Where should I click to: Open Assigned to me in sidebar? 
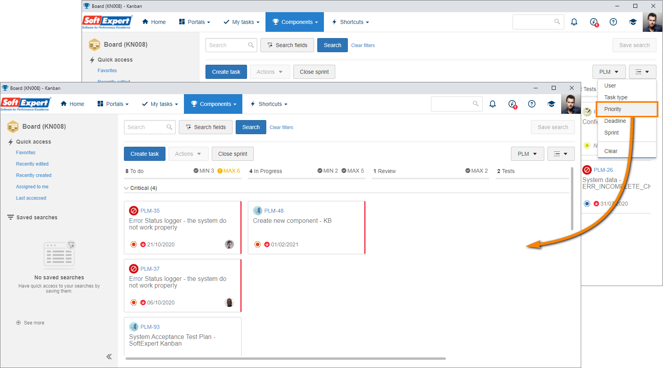pyautogui.click(x=32, y=187)
